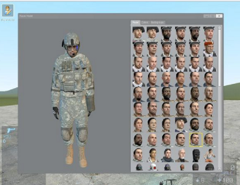Select the head wearing the red beret
The width and height of the screenshot is (240, 185).
(209, 49)
